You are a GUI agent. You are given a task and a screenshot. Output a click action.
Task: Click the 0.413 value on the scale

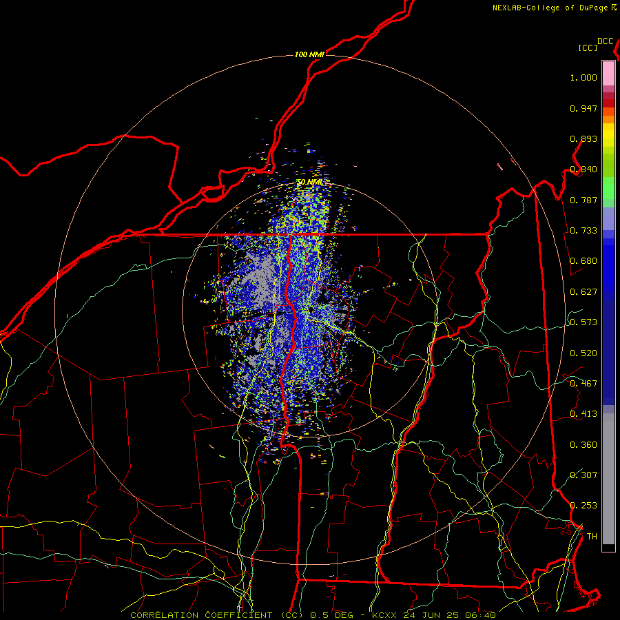tap(583, 414)
